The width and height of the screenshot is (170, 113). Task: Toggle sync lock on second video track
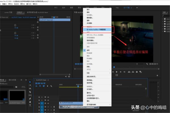pyautogui.click(x=45, y=100)
